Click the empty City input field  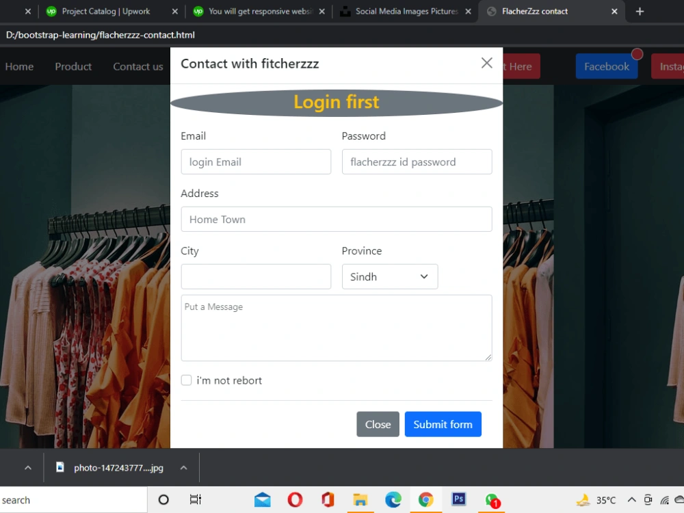[x=256, y=276]
